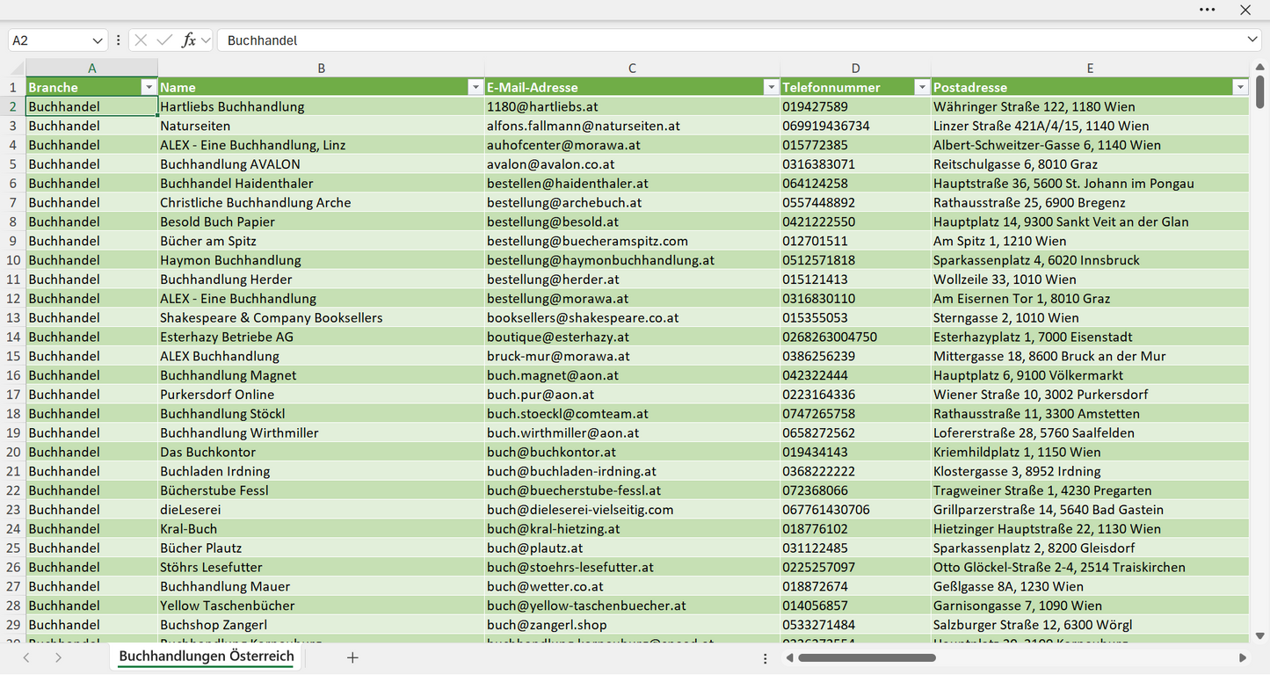Image resolution: width=1270 pixels, height=675 pixels.
Task: Open the E-Mail-Adresse filter dropdown
Action: 771,87
